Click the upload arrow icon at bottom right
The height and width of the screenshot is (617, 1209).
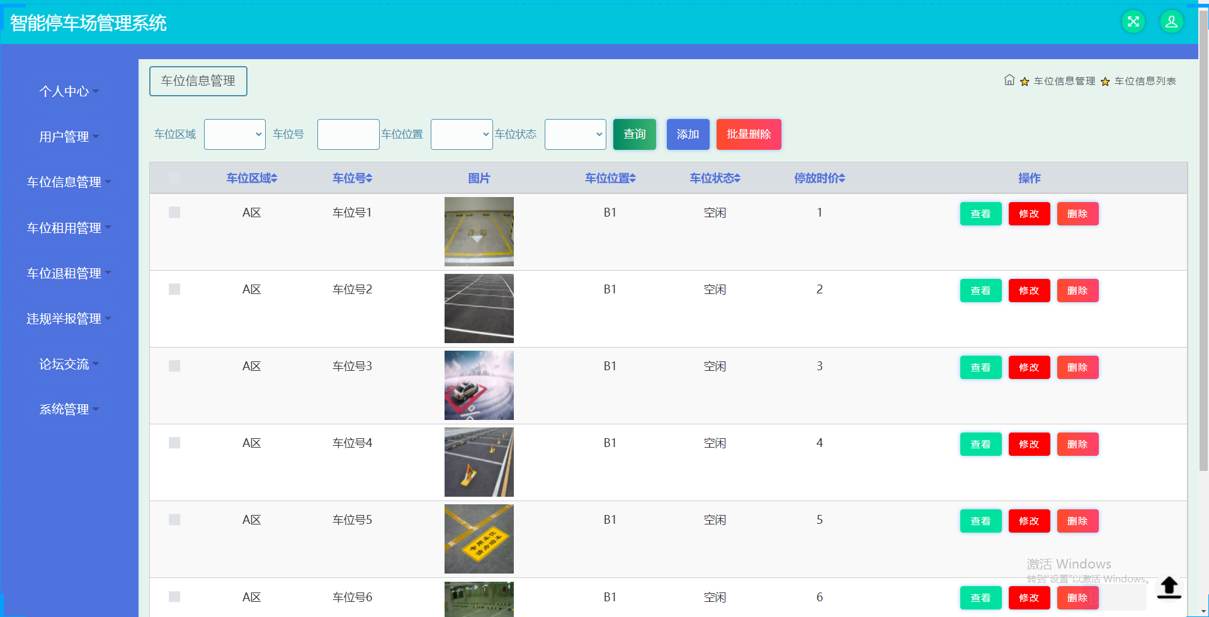pyautogui.click(x=1169, y=587)
